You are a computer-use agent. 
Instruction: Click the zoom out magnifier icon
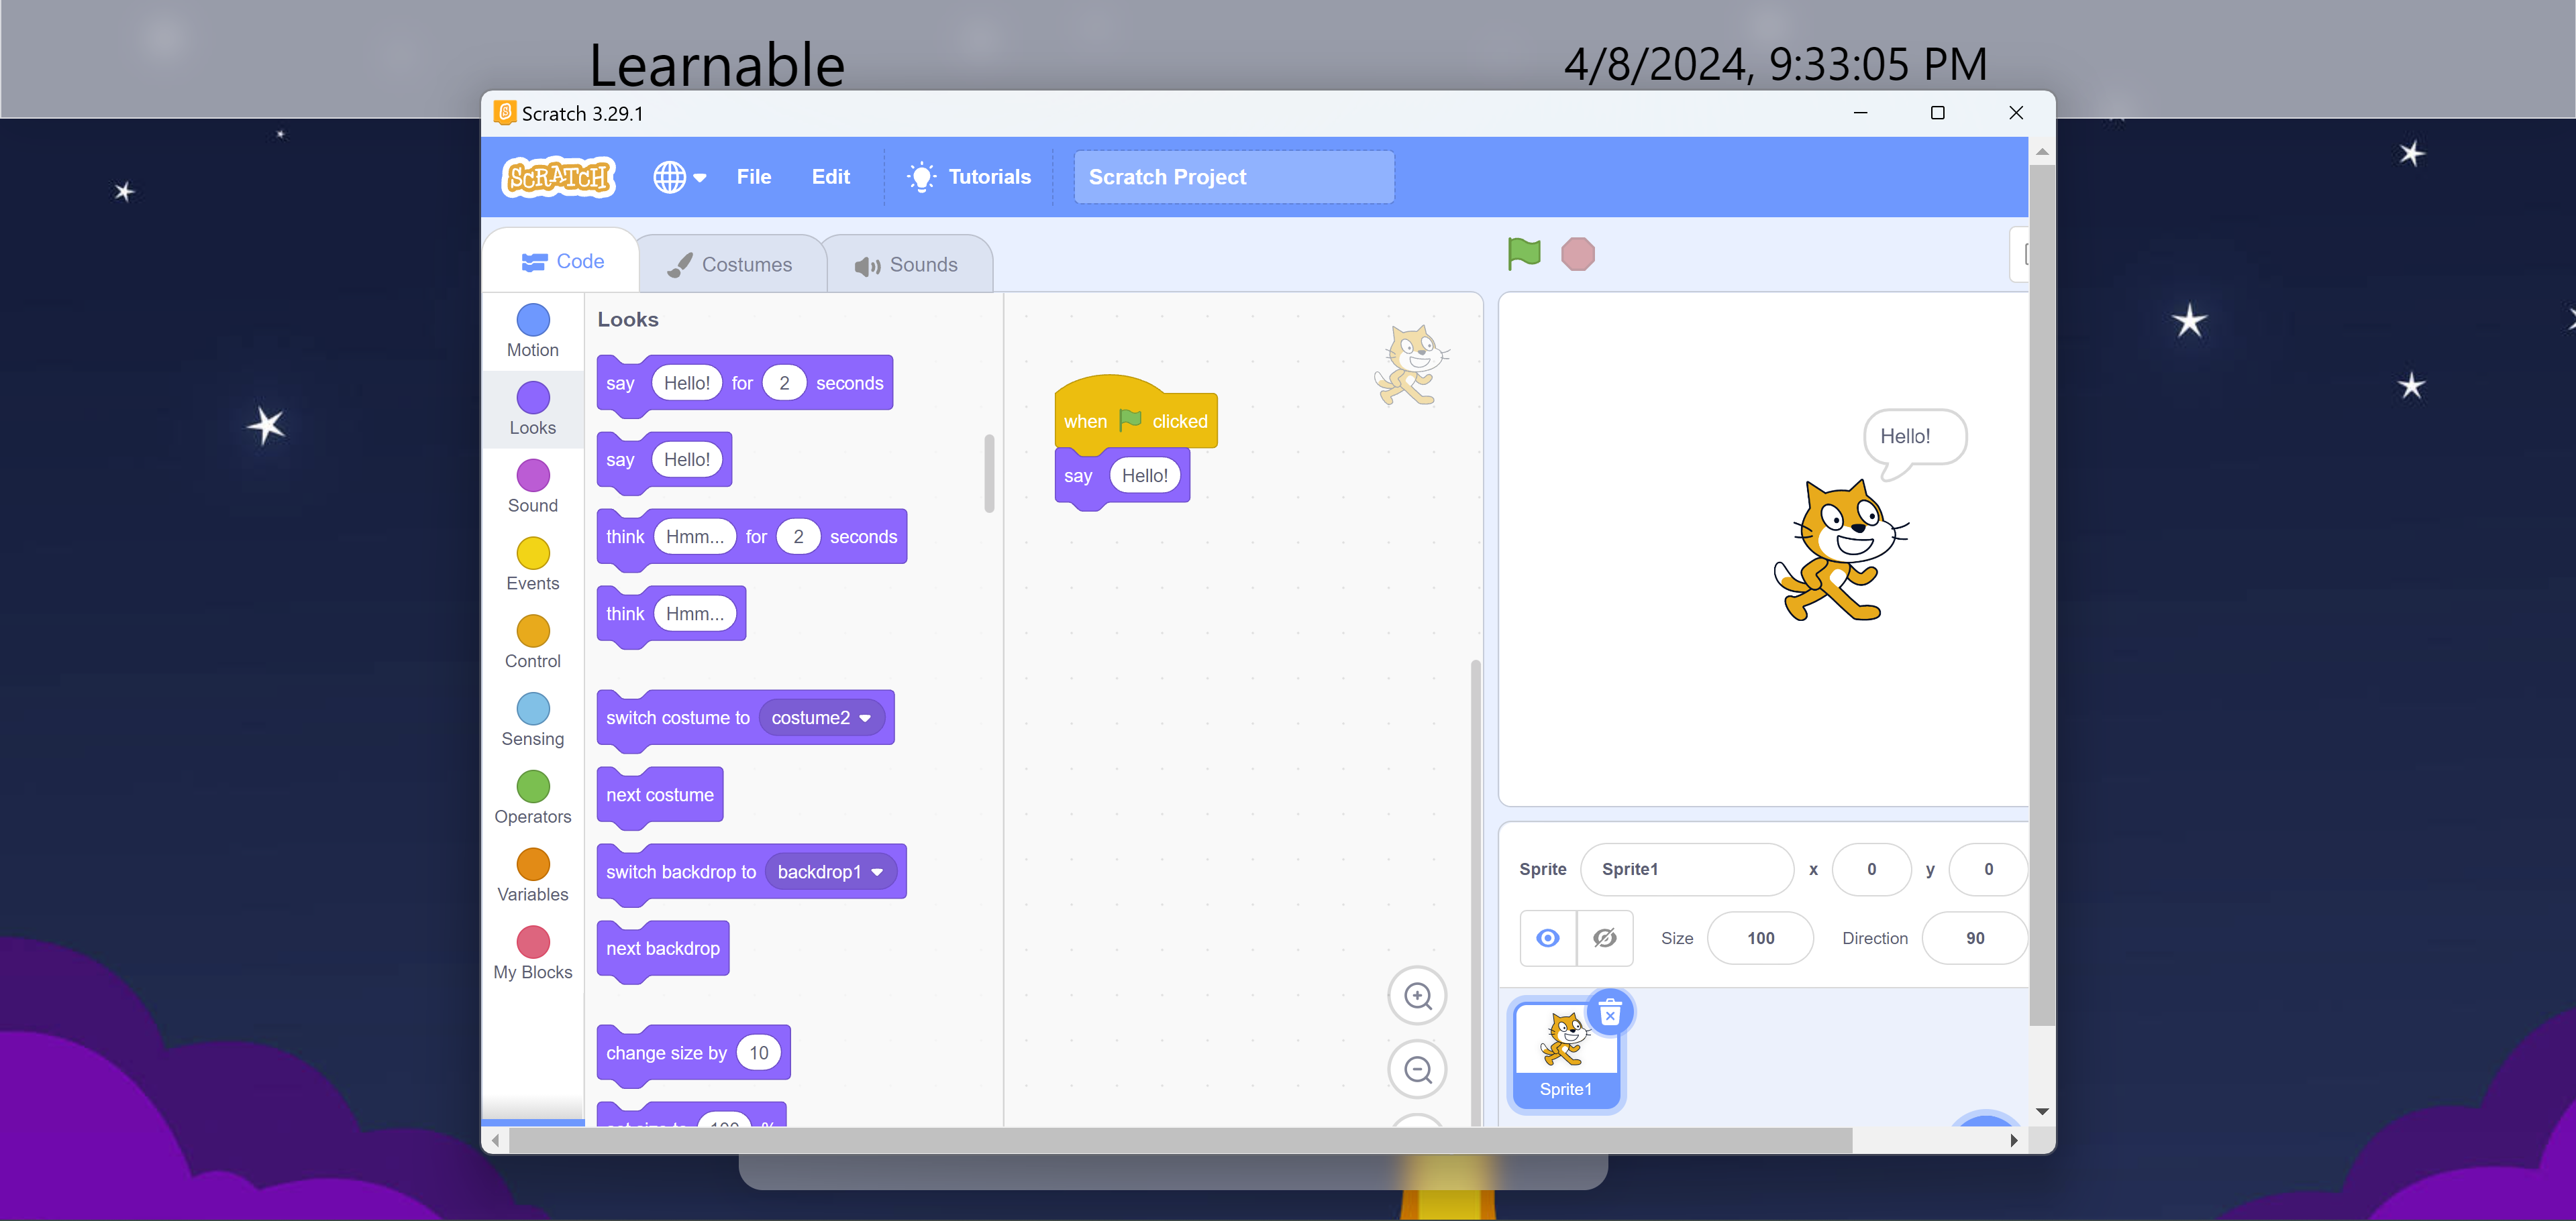(x=1417, y=1069)
